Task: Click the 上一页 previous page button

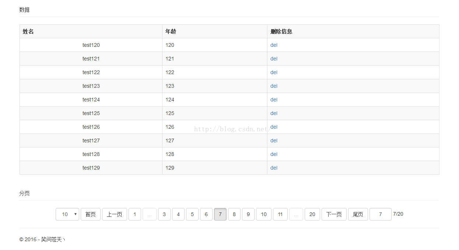Action: point(115,214)
